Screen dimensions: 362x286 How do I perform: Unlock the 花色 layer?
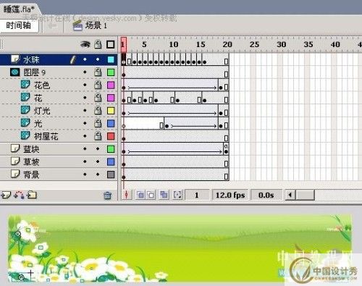pyautogui.click(x=98, y=85)
